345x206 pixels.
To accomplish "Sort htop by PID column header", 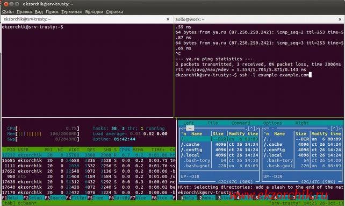I will 11,150.
